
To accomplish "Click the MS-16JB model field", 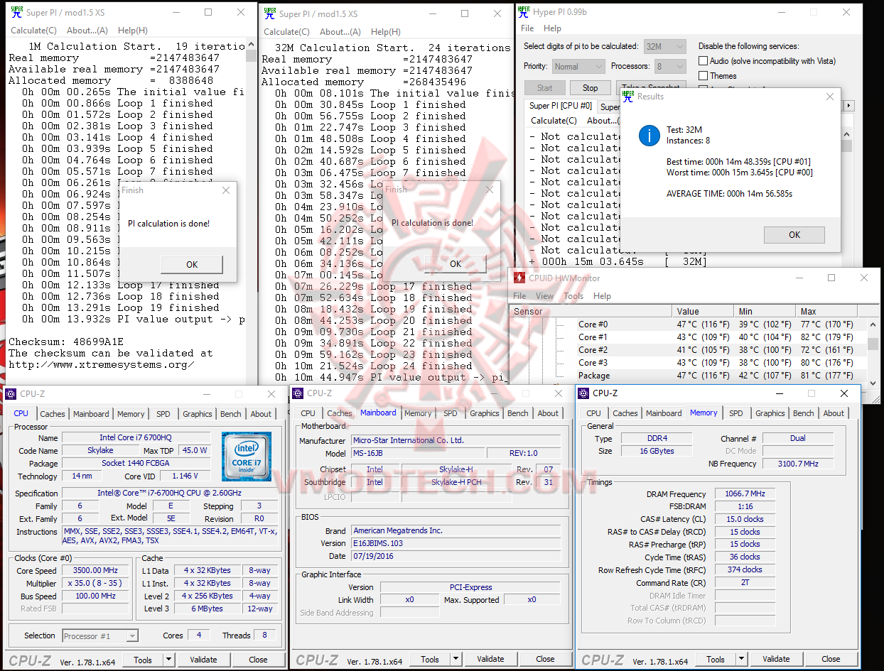I will 418,454.
